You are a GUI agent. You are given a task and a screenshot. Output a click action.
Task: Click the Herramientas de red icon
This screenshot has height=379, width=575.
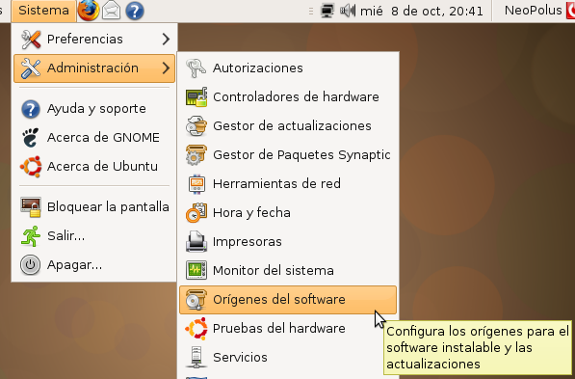(196, 184)
